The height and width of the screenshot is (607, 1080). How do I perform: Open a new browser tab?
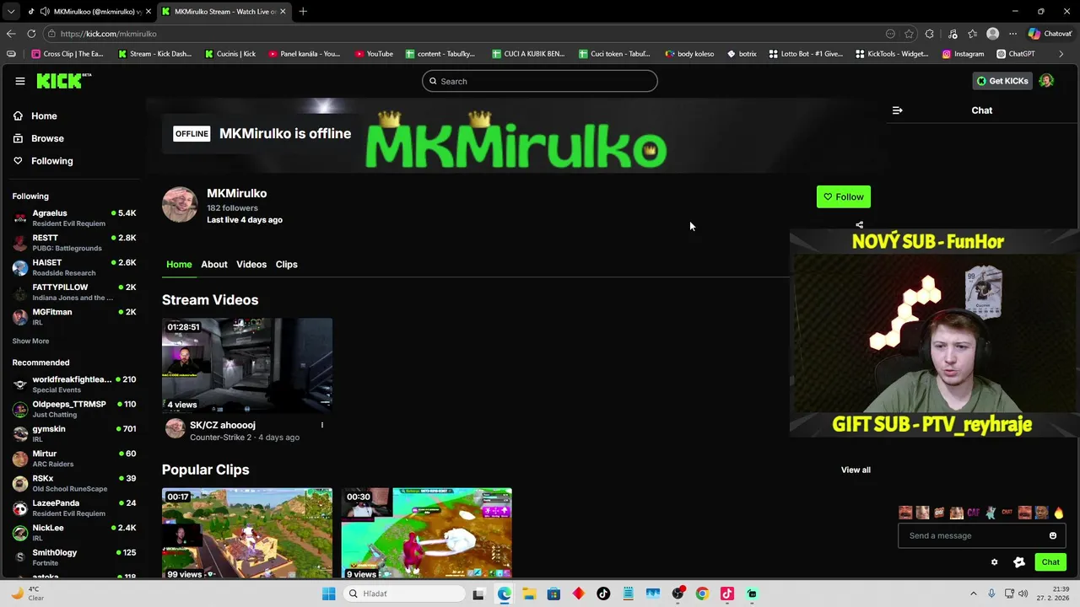303,11
